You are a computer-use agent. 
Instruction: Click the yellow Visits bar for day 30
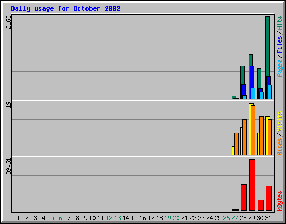258,144
